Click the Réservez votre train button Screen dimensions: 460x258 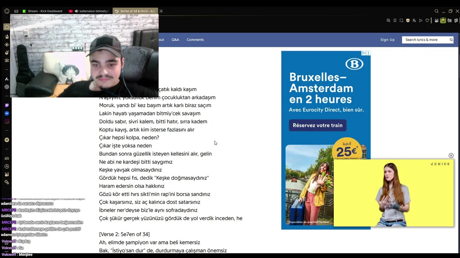(x=318, y=125)
